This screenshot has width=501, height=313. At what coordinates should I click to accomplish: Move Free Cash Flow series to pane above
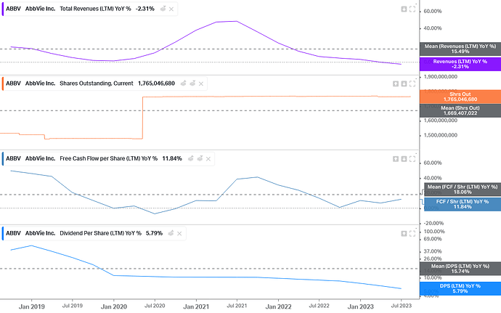pos(191,158)
